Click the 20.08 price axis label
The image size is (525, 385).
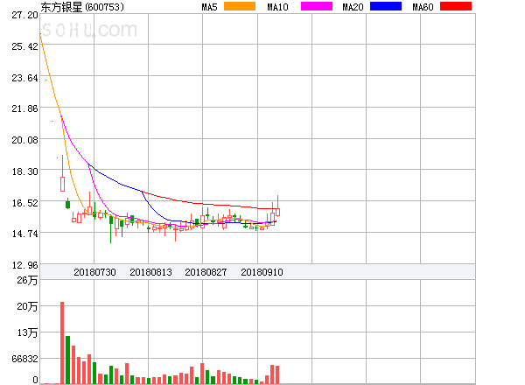[24, 140]
